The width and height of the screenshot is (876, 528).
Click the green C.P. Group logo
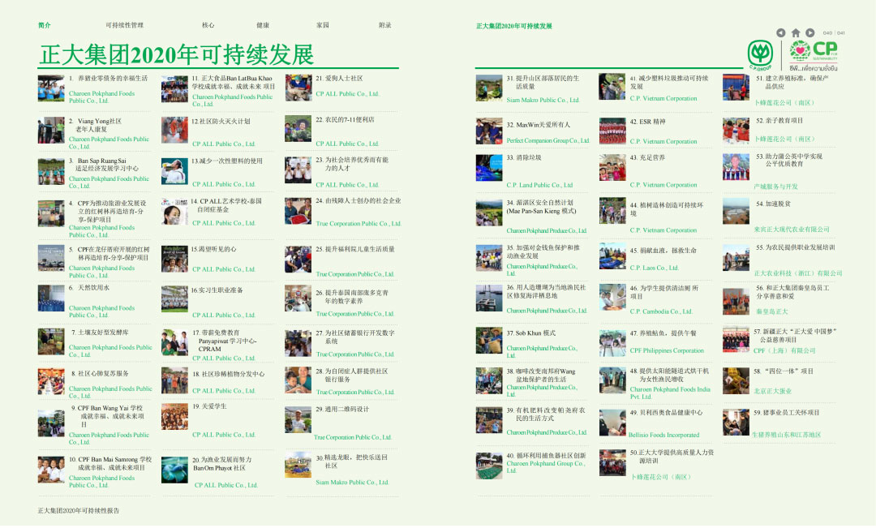[x=760, y=54]
